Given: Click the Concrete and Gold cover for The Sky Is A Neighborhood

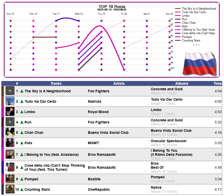Looking at the screenshot, I should (x=10, y=91).
